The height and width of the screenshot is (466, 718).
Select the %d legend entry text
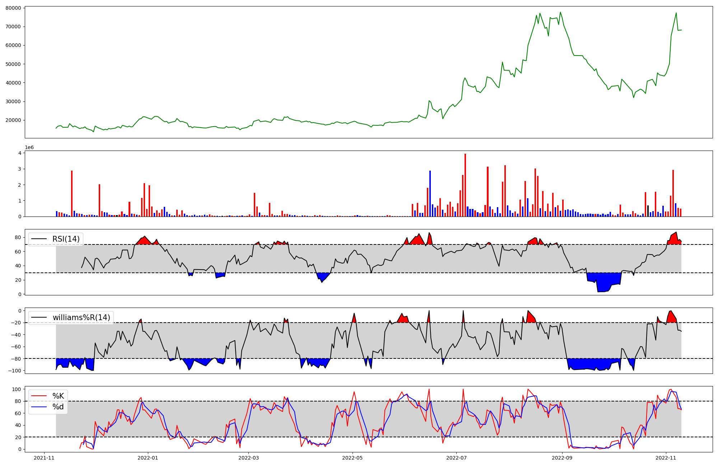(x=58, y=407)
